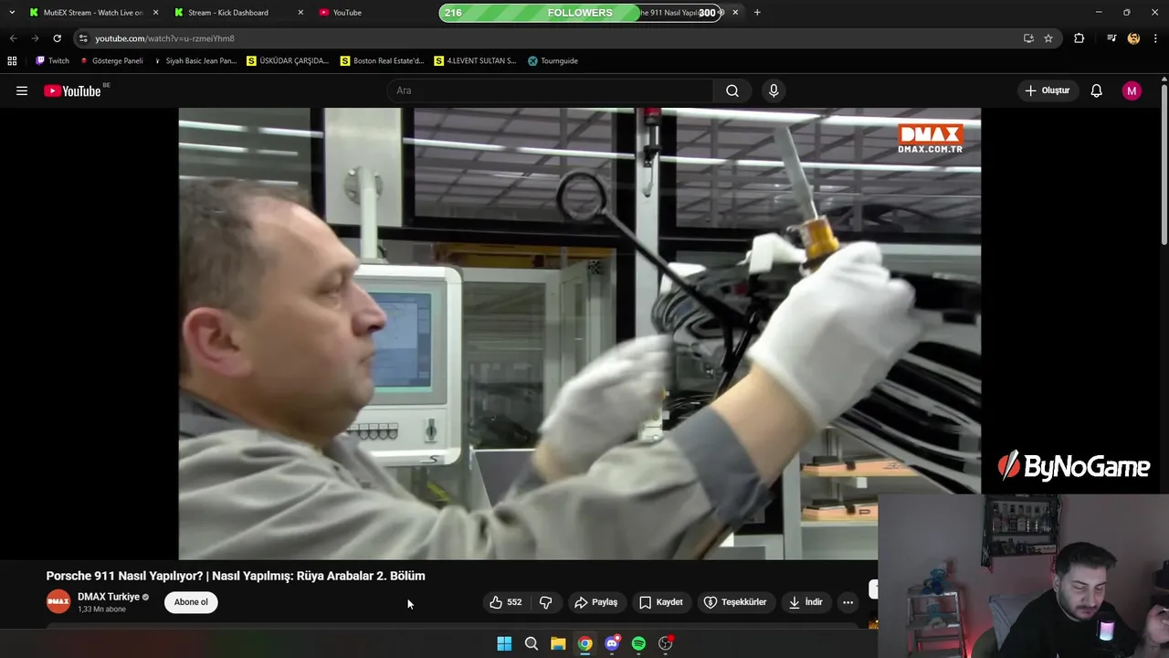Open YouTube notifications bell
1169x658 pixels.
1096,90
